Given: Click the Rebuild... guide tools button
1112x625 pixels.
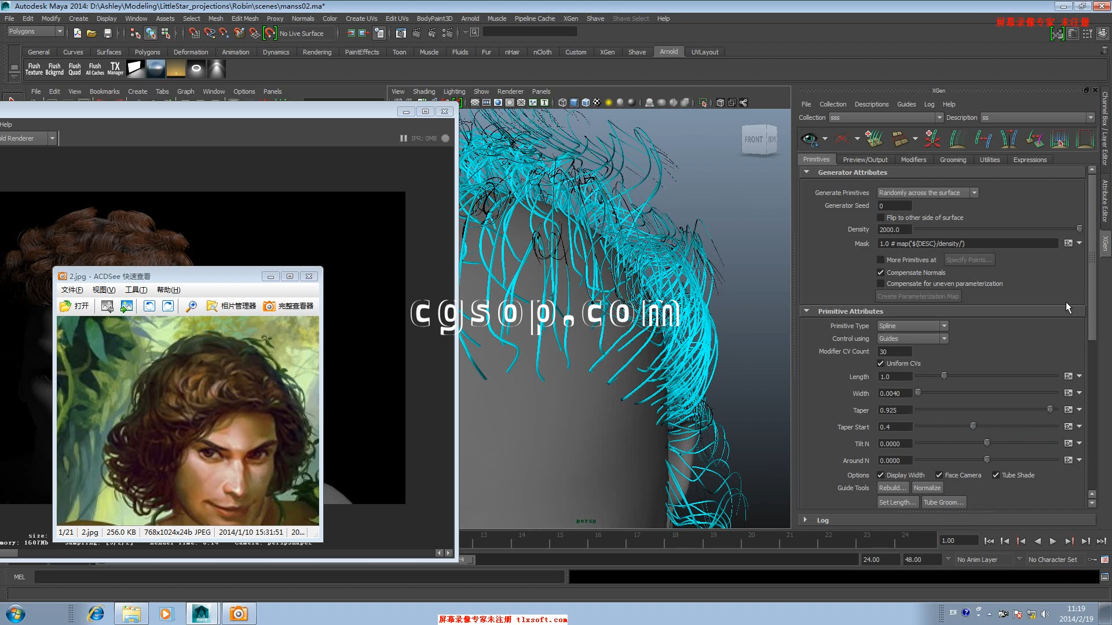Looking at the screenshot, I should (892, 488).
